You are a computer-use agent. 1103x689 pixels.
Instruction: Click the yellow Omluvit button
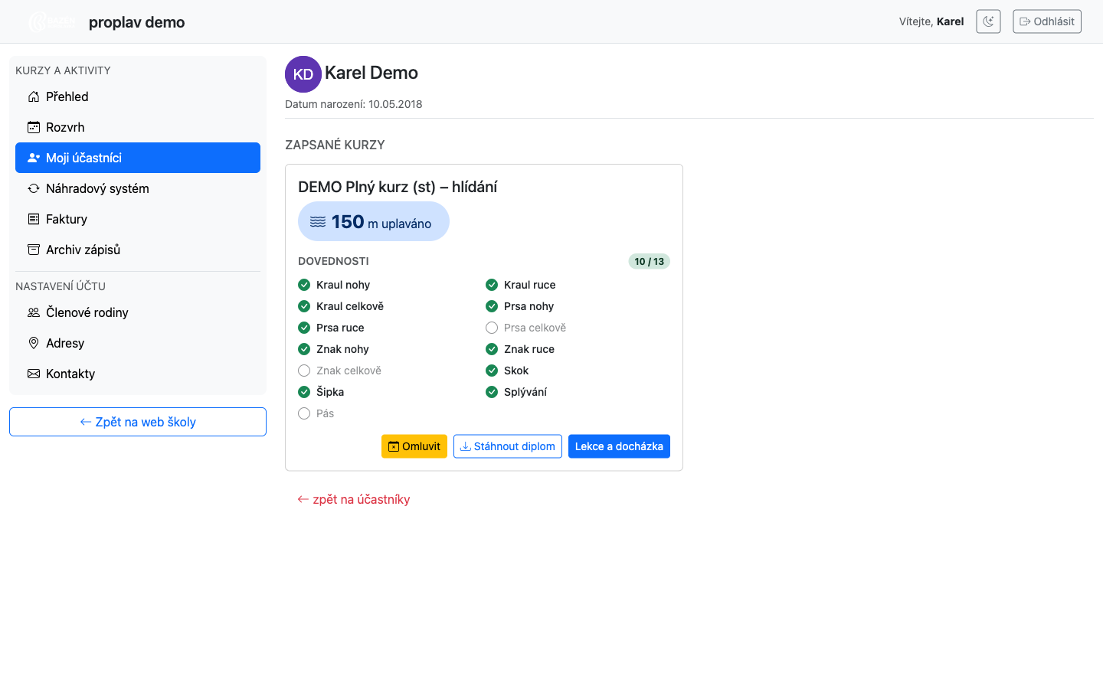[414, 446]
